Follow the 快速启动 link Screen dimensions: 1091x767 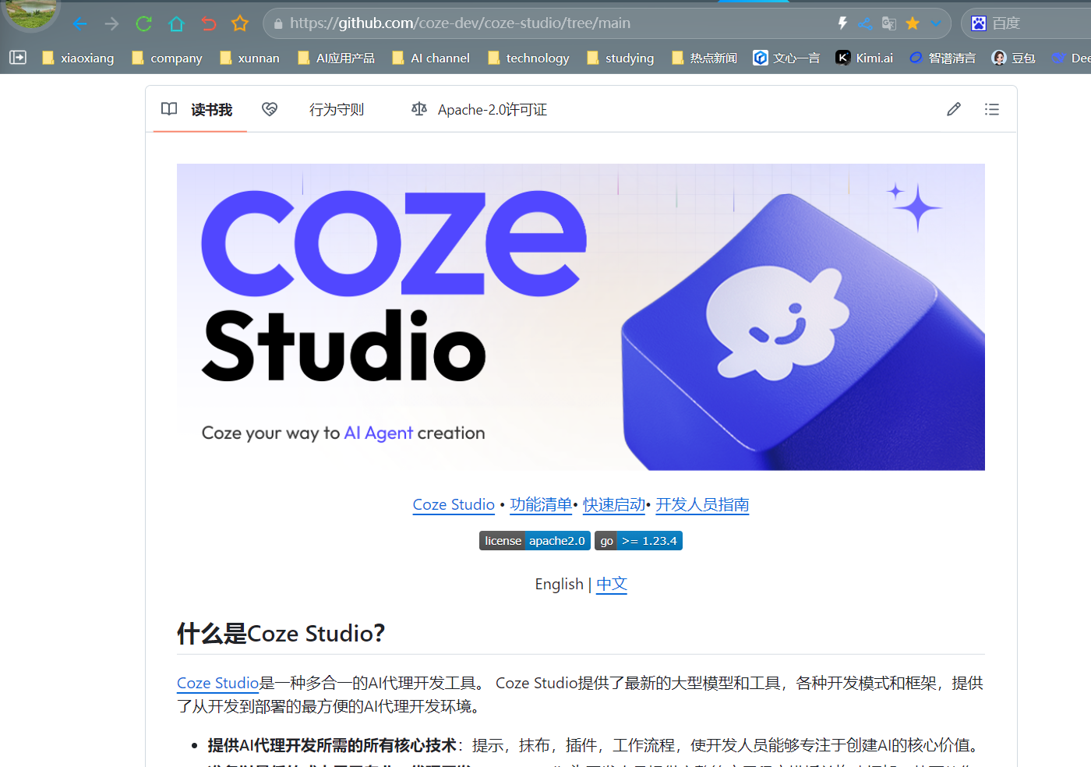pos(613,504)
